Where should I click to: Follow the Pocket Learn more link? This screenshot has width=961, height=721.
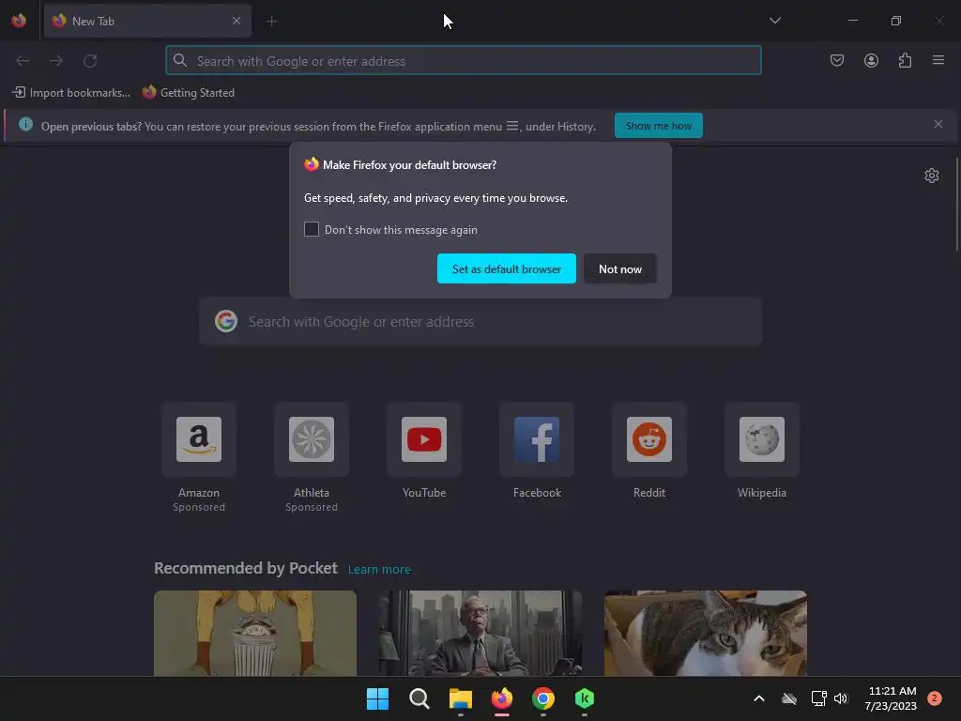pos(379,570)
